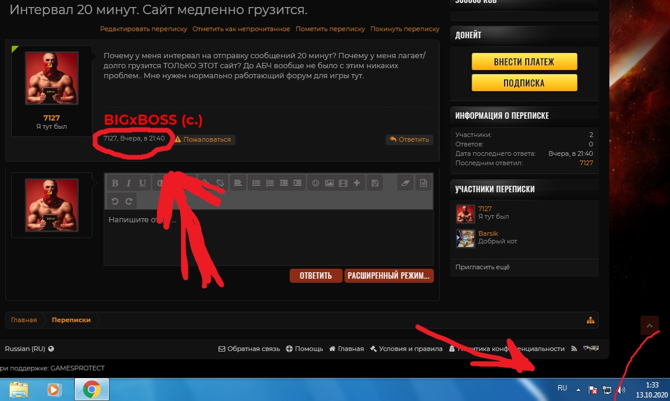
Task: Open the text alignment dropdown
Action: point(237,183)
